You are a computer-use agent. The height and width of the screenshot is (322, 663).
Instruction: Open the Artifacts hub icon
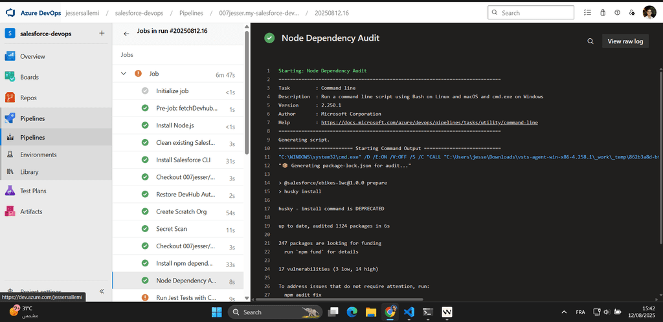click(x=10, y=211)
